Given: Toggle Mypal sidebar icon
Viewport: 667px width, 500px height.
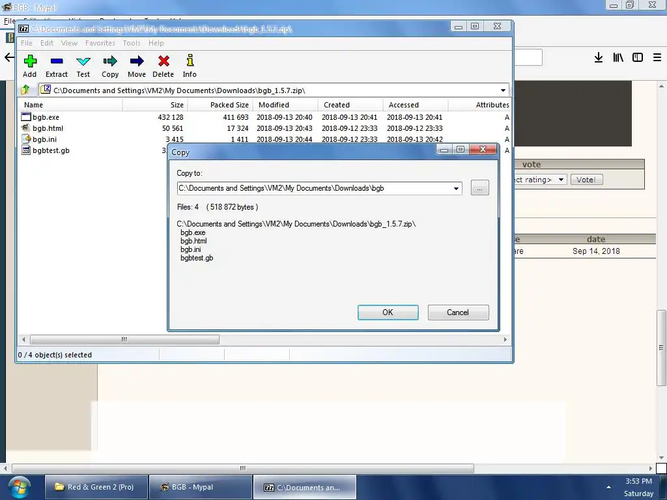Looking at the screenshot, I should click(x=637, y=57).
